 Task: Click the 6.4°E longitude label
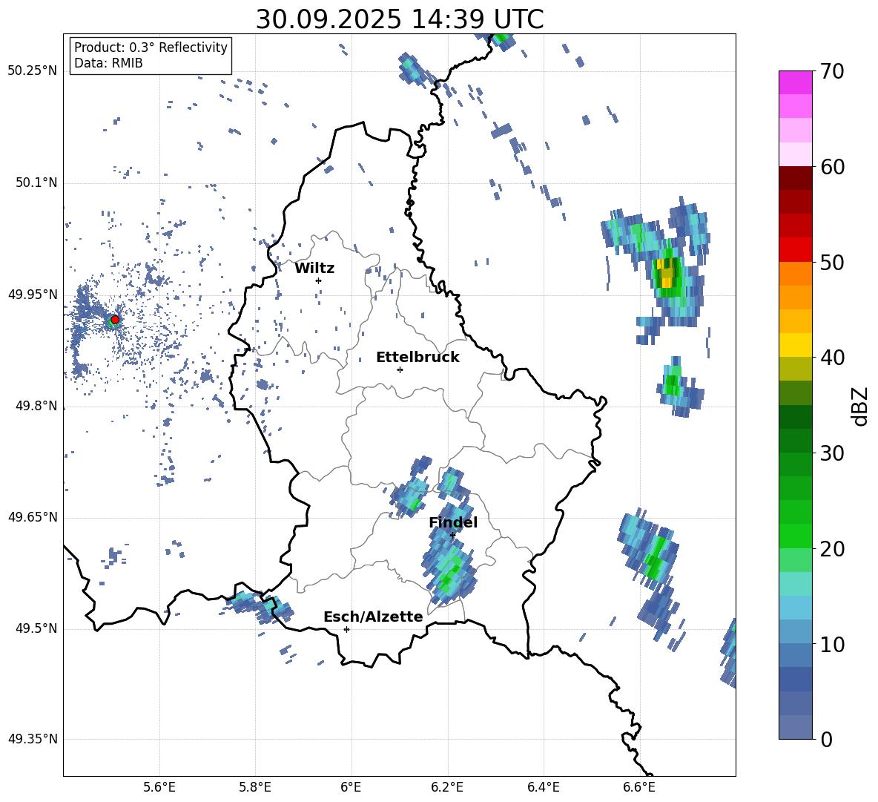click(x=543, y=787)
